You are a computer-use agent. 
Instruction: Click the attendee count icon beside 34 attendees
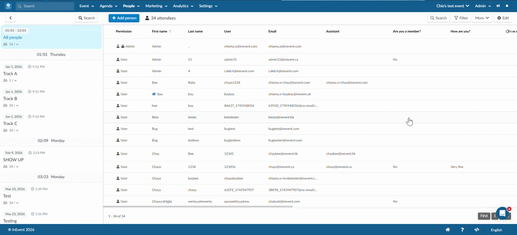(x=147, y=18)
